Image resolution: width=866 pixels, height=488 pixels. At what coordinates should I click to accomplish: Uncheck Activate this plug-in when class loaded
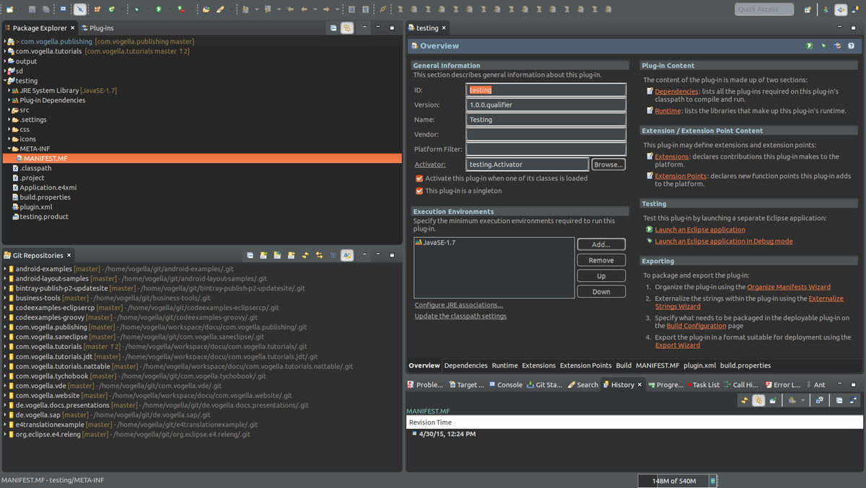419,178
